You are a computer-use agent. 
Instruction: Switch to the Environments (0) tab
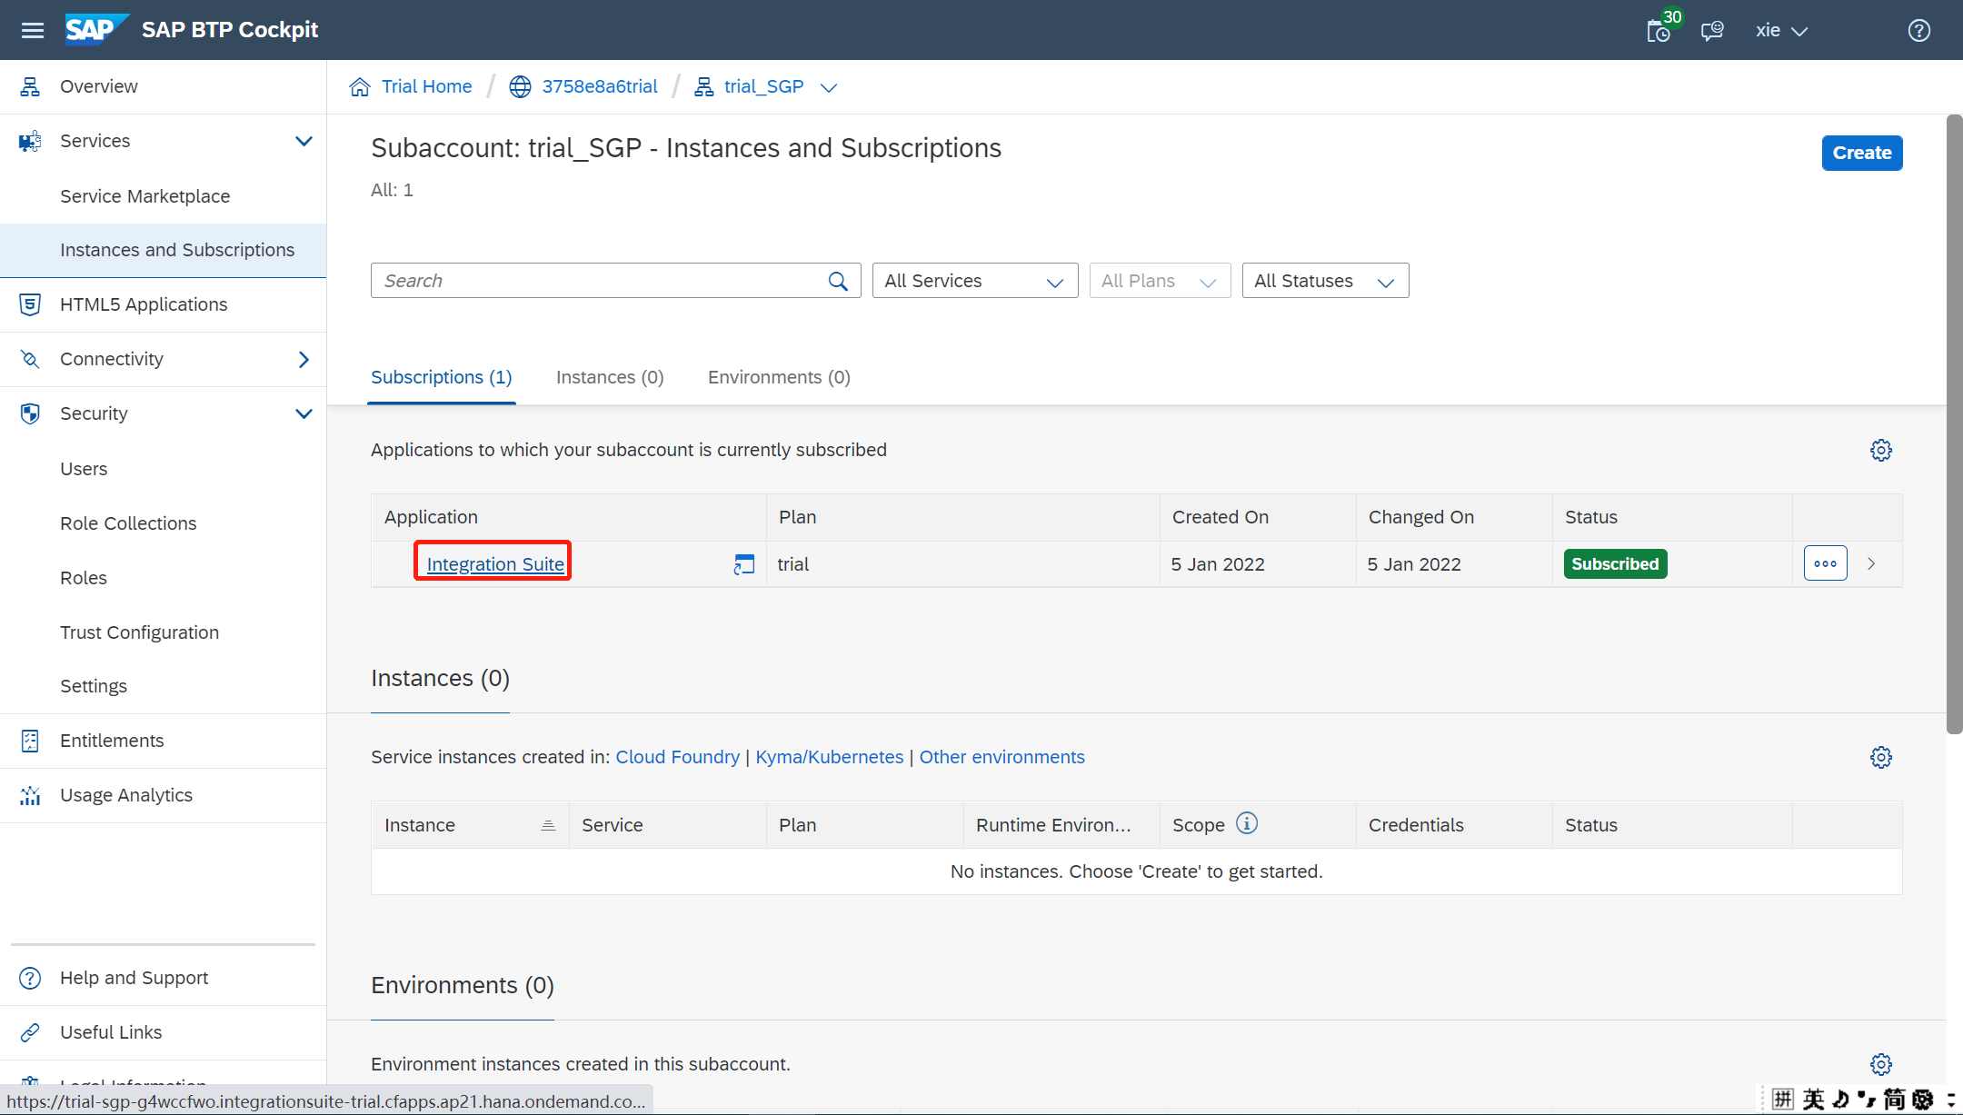[x=779, y=377]
